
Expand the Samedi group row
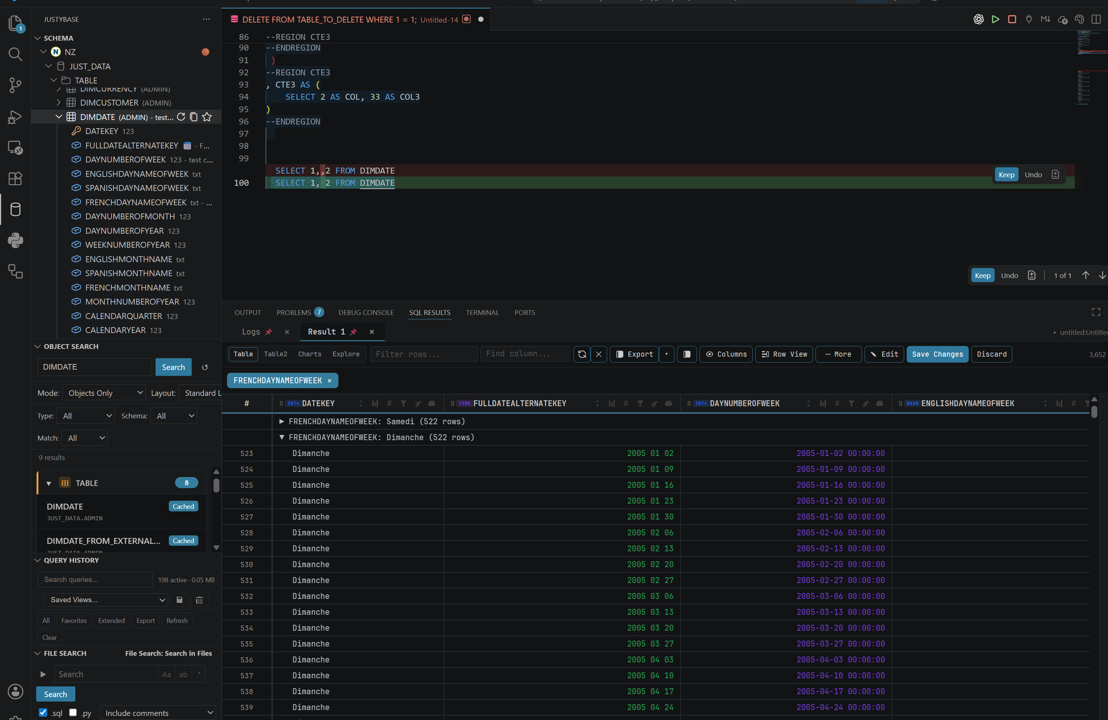tap(282, 422)
